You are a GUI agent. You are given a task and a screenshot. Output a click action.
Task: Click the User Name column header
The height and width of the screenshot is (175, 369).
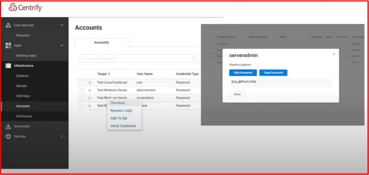click(145, 74)
